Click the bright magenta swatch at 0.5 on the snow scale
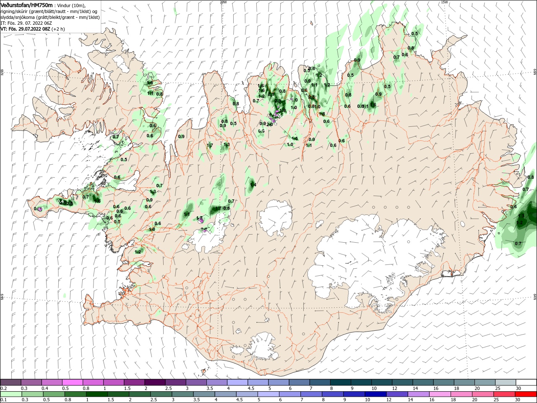 click(72, 382)
